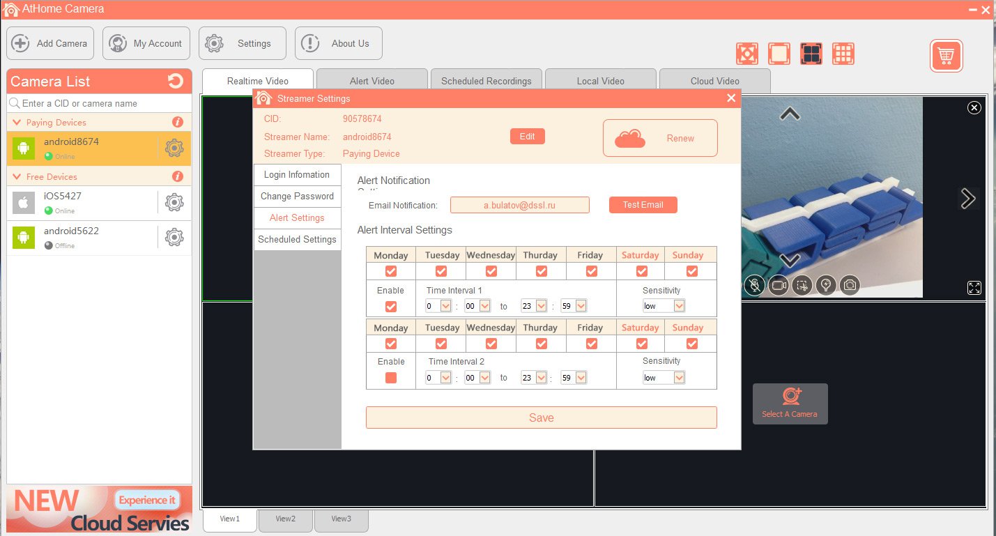Save the alert interval settings

(x=541, y=418)
